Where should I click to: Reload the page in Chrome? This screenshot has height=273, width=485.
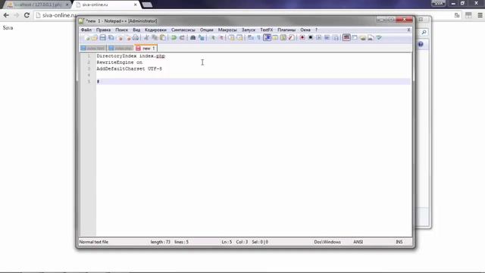(x=27, y=15)
